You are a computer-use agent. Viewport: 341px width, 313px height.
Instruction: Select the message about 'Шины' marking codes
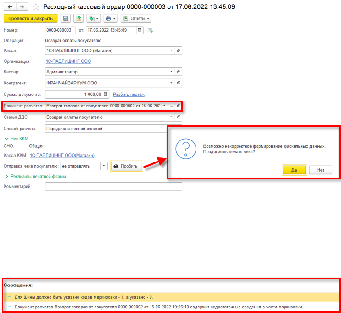pyautogui.click(x=171, y=297)
